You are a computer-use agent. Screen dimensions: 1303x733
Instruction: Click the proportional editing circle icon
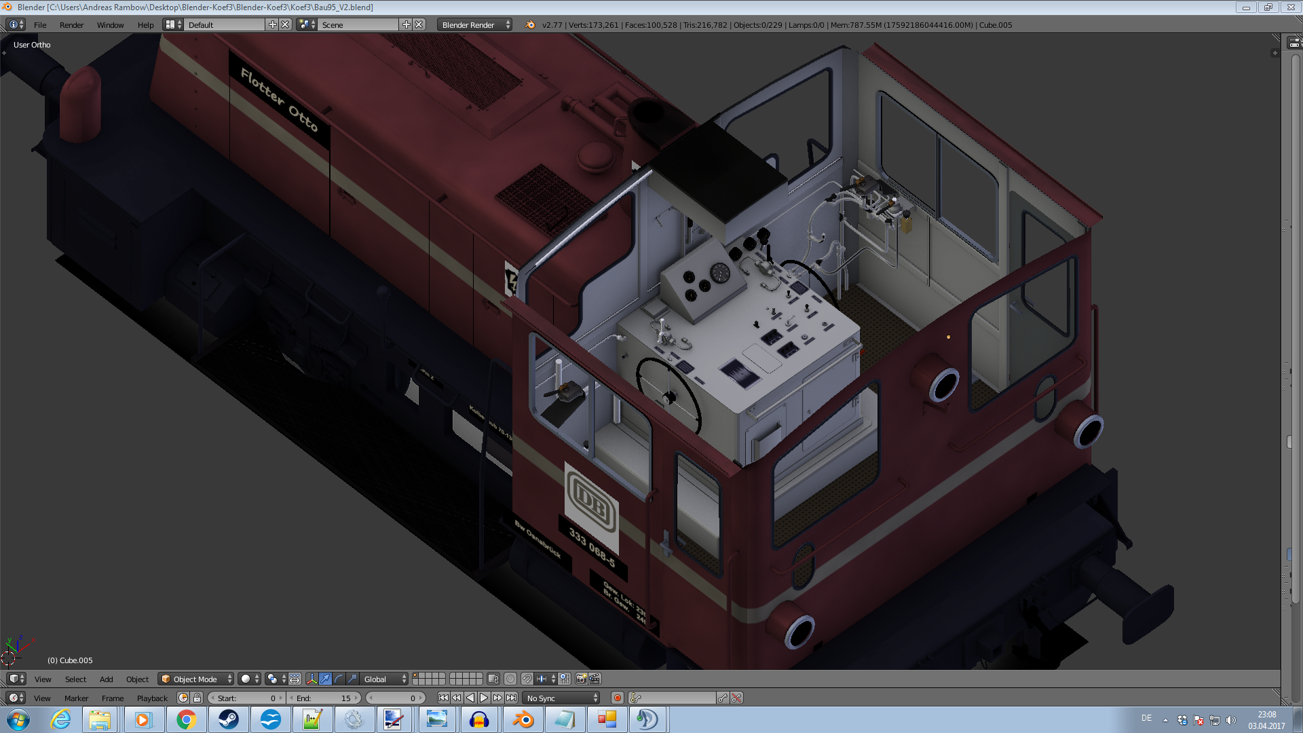coord(510,679)
